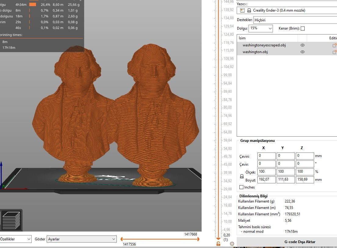Select washington.obj in the object list
The height and width of the screenshot is (248, 337).
(x=255, y=52)
